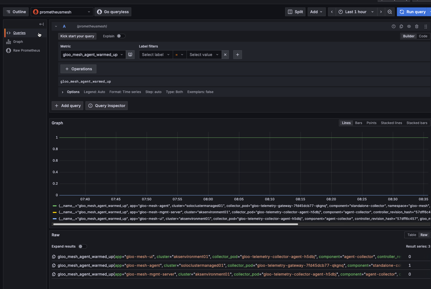Screen dimensions: 431x289
Task: Click the legend horizontal scrollbar
Action: [176, 224]
